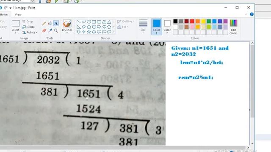Click the vertical scrollbar up arrow
The height and width of the screenshot is (152, 271).
tap(252, 43)
